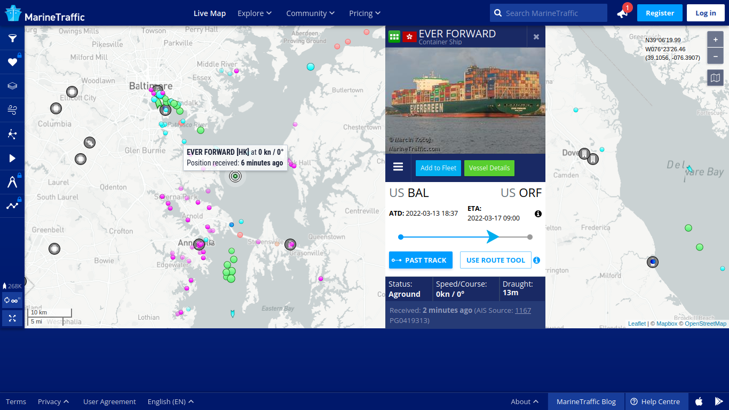Open the Apple App Store icon

click(x=699, y=401)
